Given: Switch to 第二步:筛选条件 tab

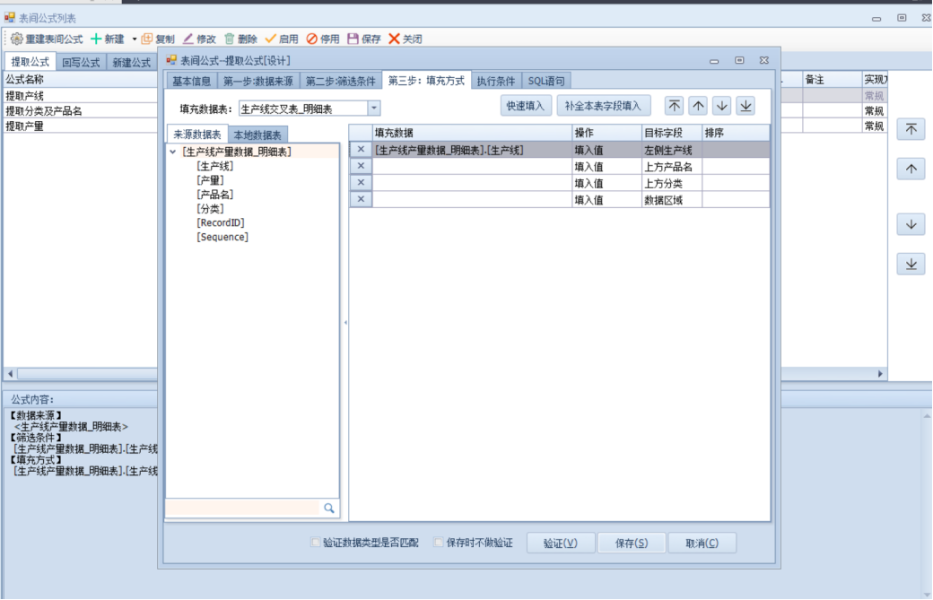Looking at the screenshot, I should tap(340, 81).
